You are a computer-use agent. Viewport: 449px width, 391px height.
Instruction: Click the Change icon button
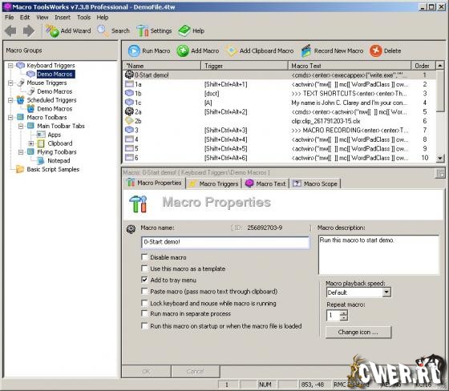[358, 332]
